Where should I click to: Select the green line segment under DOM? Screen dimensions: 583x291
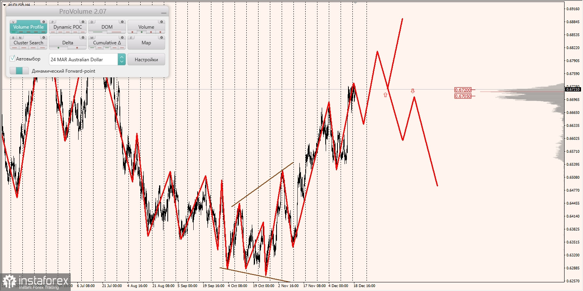[x=98, y=32]
